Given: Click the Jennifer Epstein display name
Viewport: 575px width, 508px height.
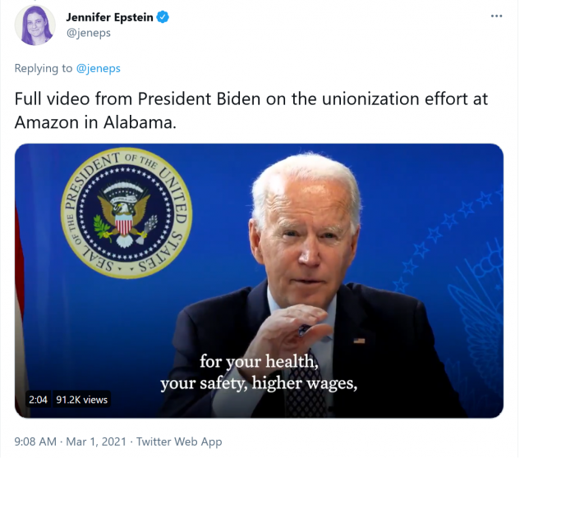Looking at the screenshot, I should pyautogui.click(x=109, y=17).
